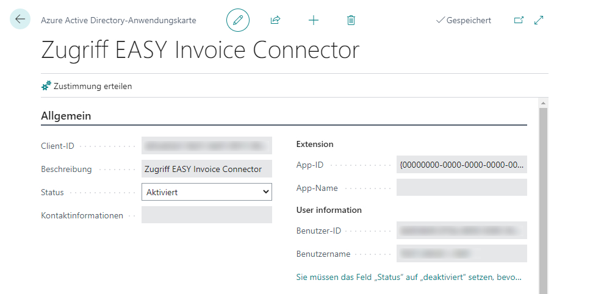Click the Kontaktinformationen field

point(207,215)
